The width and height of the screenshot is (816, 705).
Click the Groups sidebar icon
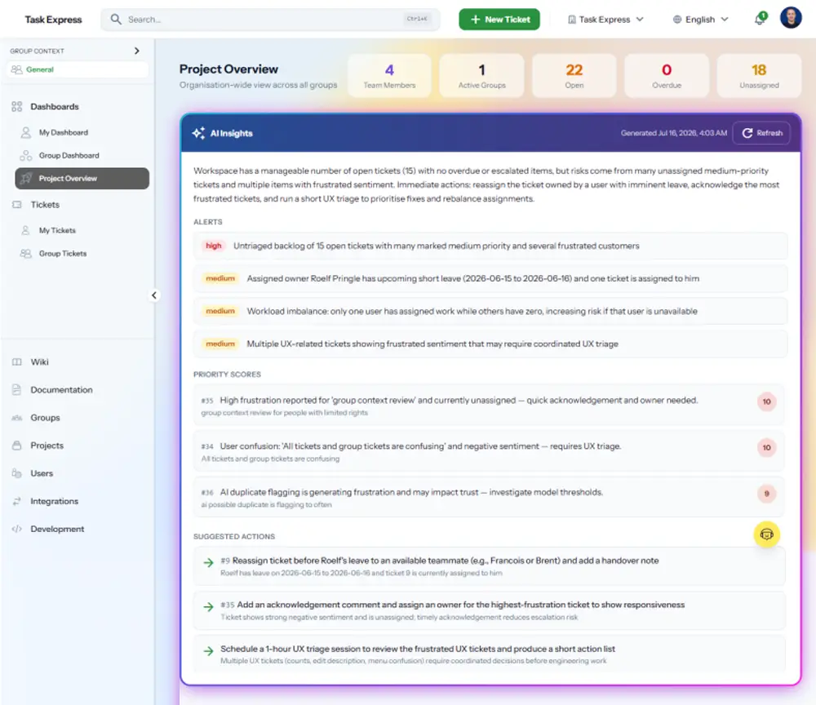[16, 418]
